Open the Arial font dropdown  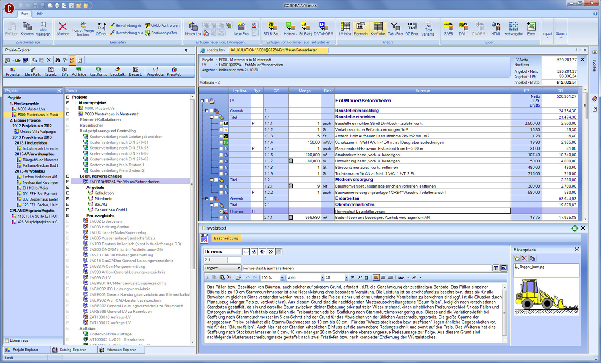point(322,278)
